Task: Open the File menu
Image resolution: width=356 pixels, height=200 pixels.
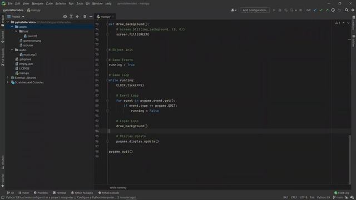Action: pyautogui.click(x=10, y=4)
